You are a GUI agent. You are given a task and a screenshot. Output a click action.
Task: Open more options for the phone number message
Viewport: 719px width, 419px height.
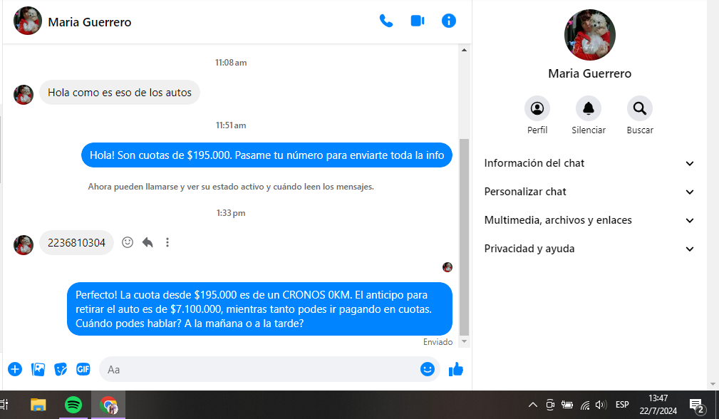[167, 242]
